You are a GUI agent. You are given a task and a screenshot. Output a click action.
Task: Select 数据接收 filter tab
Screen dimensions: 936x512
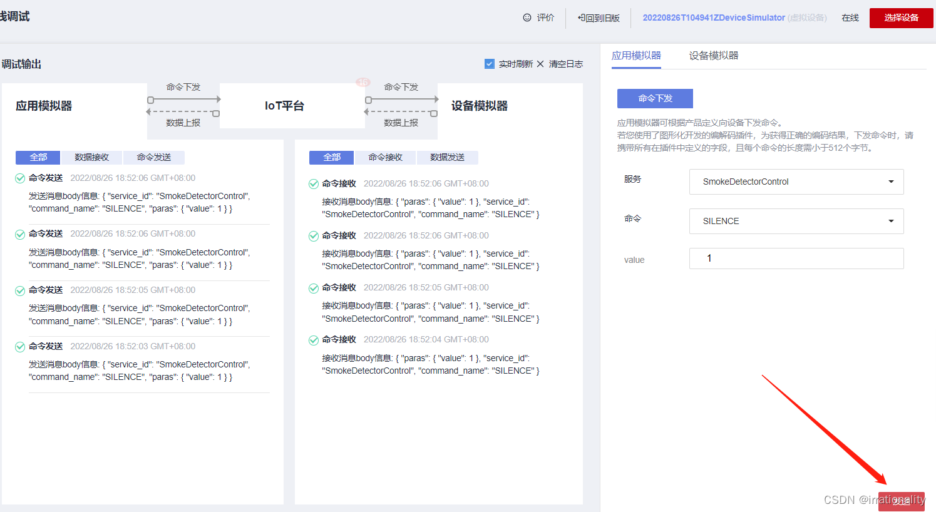[92, 157]
